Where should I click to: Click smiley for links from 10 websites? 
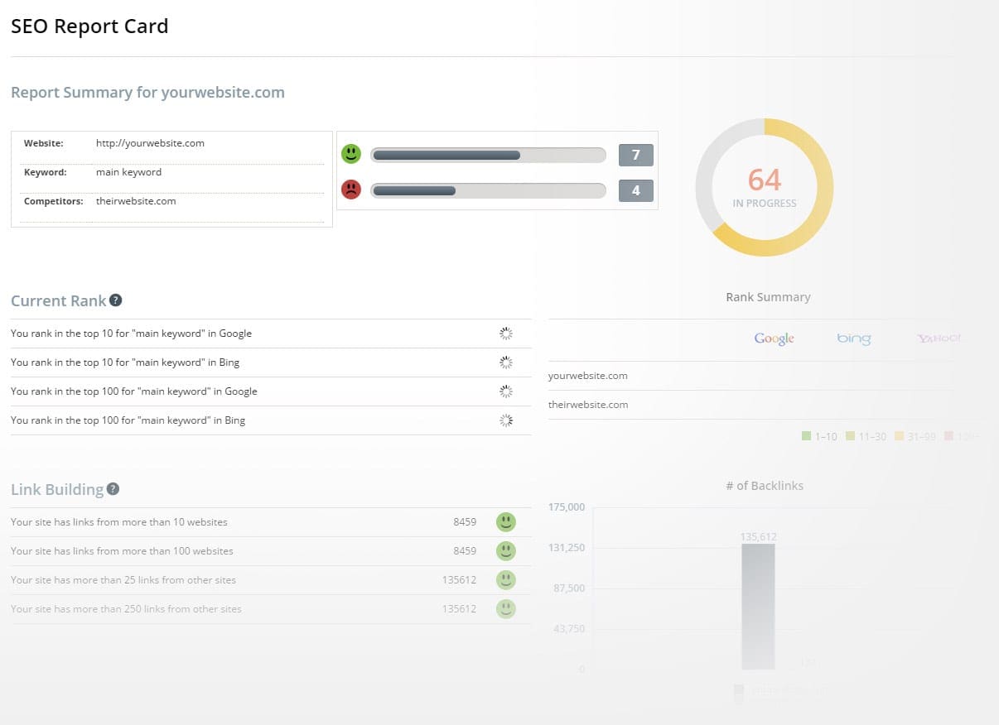tap(505, 522)
